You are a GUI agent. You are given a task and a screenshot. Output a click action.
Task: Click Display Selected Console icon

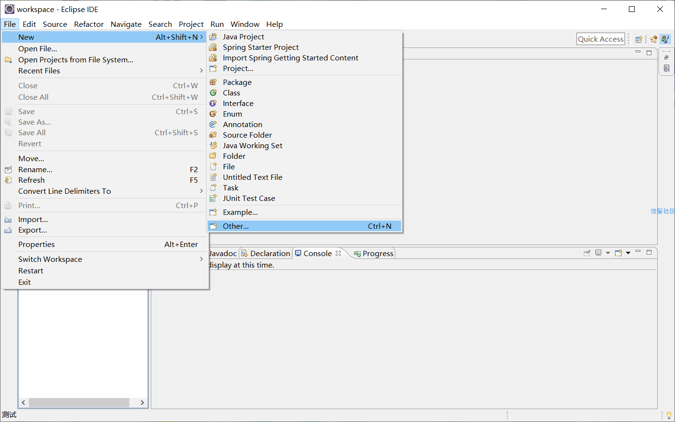[x=598, y=253]
